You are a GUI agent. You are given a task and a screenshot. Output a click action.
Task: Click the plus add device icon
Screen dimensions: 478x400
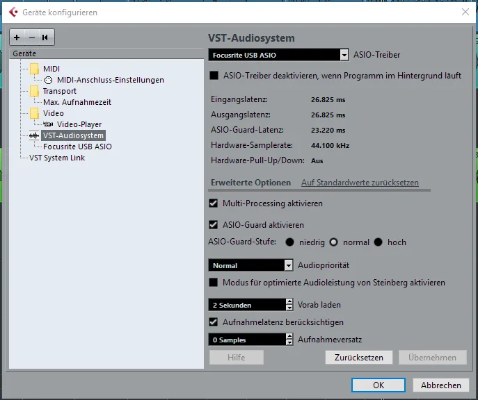pos(17,37)
